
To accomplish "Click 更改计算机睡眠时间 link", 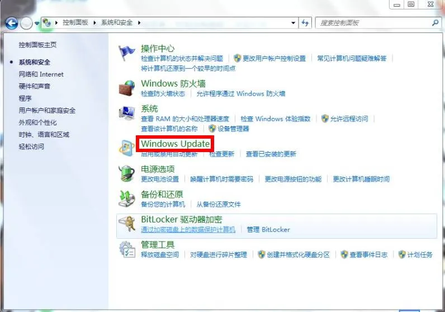I will coord(361,179).
